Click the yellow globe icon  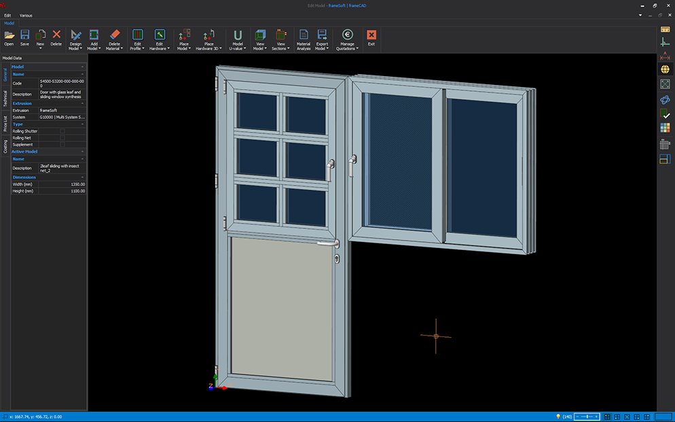coord(665,69)
